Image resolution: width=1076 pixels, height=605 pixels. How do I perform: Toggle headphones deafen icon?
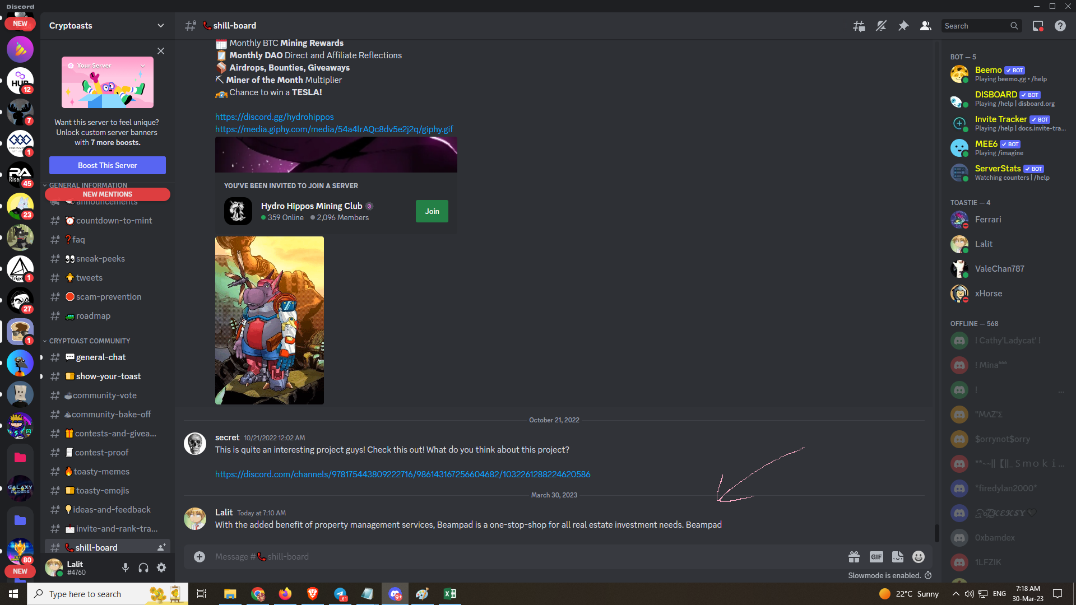pos(143,568)
